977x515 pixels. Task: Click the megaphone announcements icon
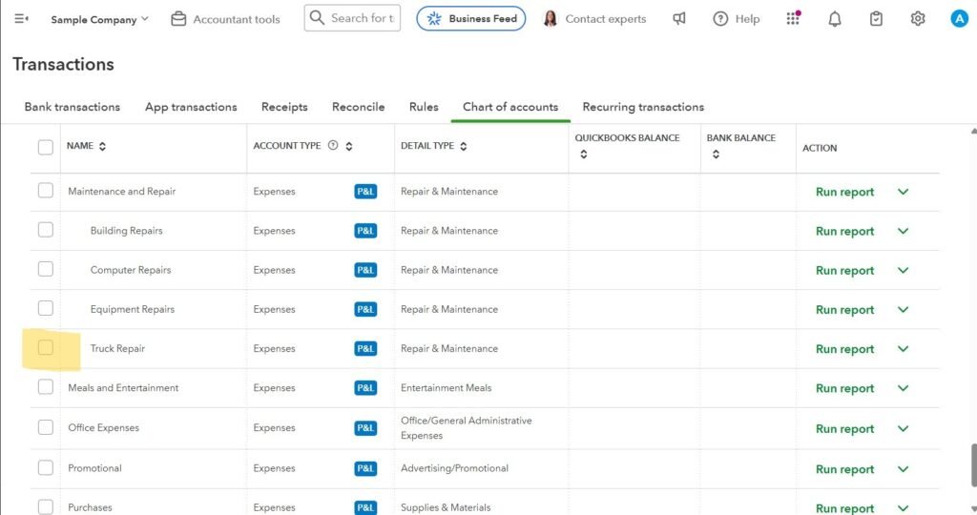pyautogui.click(x=678, y=19)
